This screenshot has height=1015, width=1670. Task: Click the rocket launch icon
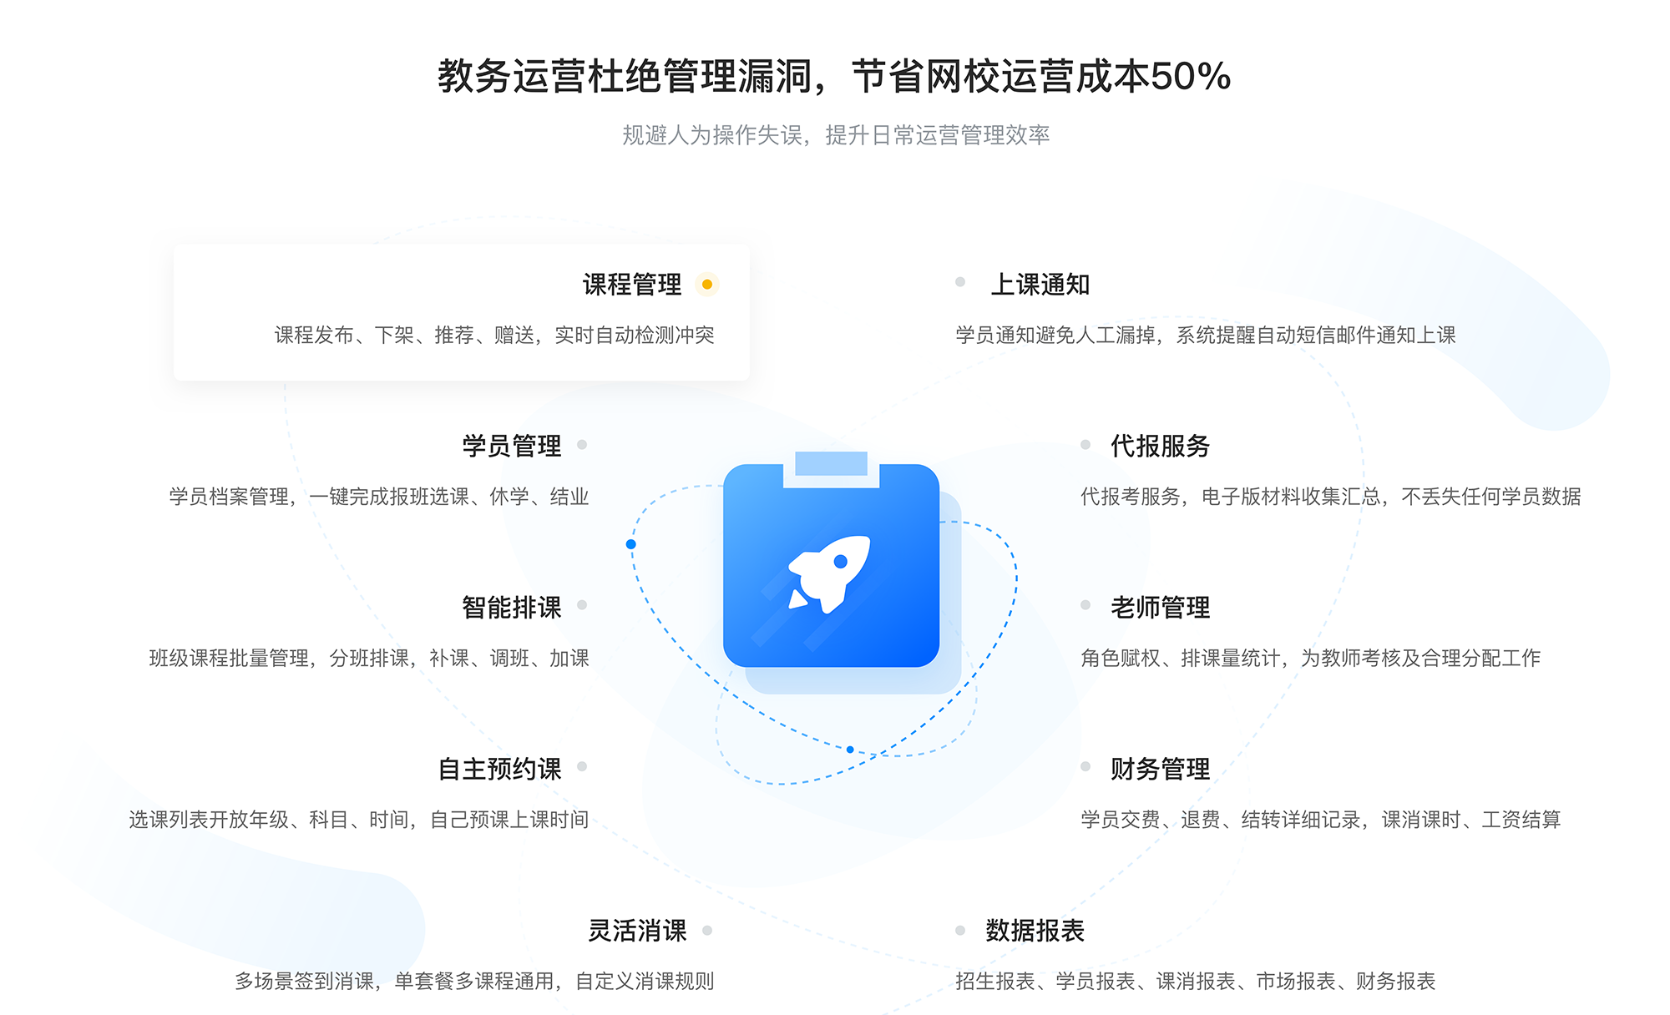835,573
